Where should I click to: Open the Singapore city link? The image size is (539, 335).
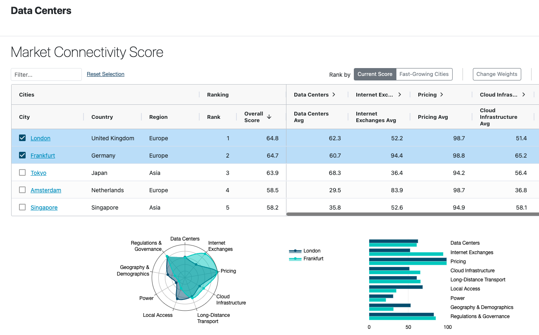44,208
